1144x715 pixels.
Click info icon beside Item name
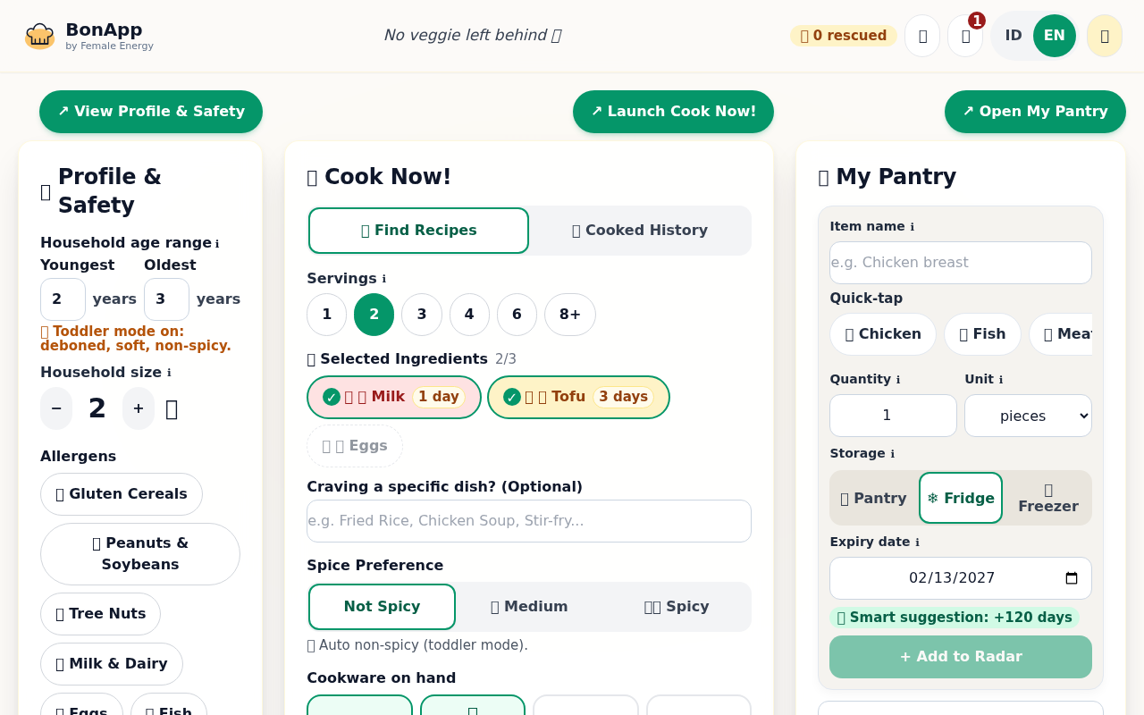pyautogui.click(x=912, y=227)
